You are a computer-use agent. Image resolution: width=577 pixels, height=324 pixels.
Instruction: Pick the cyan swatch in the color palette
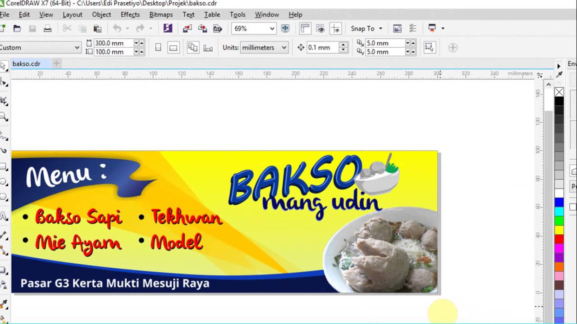coord(559,211)
